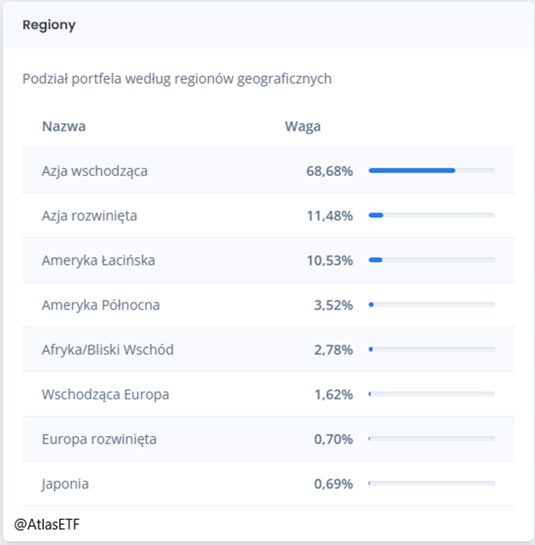Click Ameryka Północna region name
535x545 pixels.
click(x=100, y=305)
